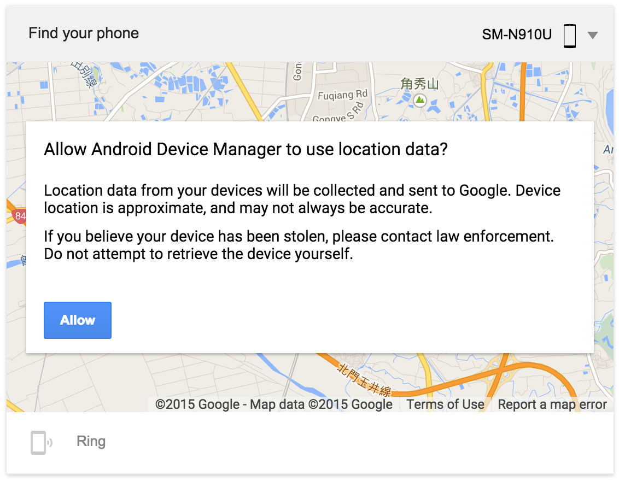Click the route 84 highway shield

click(x=19, y=216)
